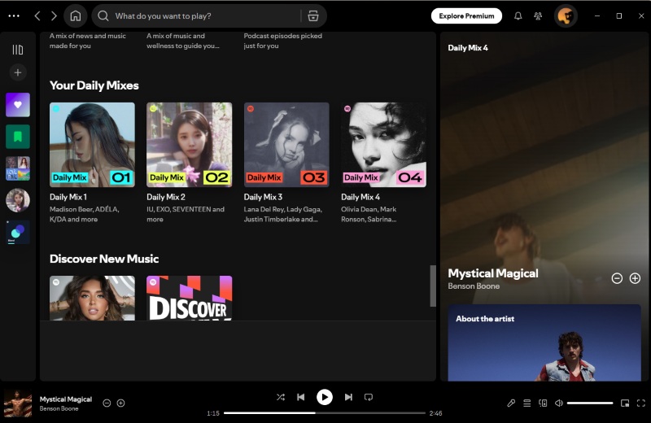Open the collage-cover playlist in sidebar
Screen dimensions: 651x423
pos(17,168)
